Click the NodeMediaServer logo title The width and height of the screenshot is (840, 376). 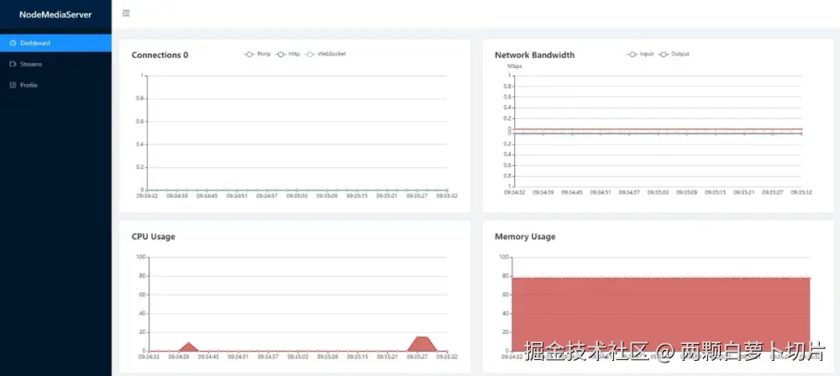(55, 14)
